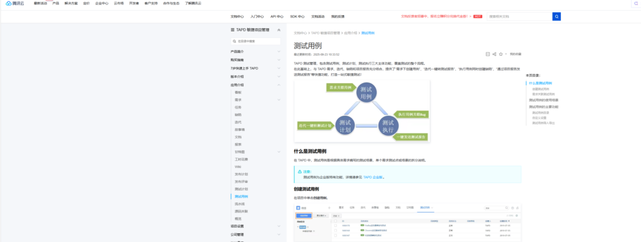Expand the 需求 sub-section chevron
The image size is (641, 242).
[x=279, y=99]
